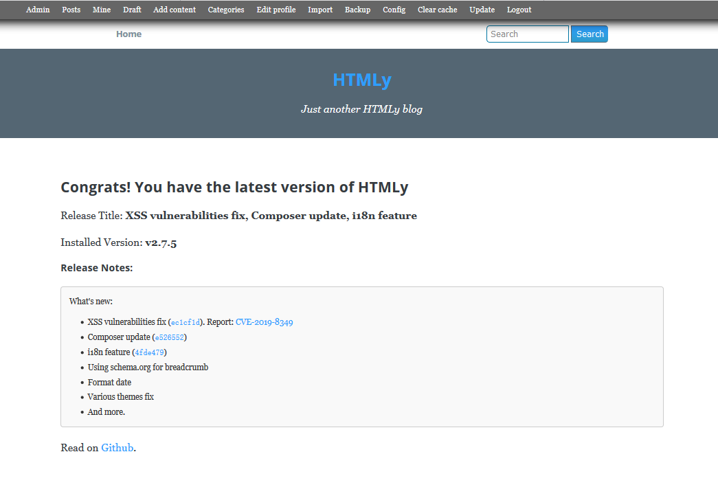Logout from the admin bar
The width and height of the screenshot is (718, 487).
click(519, 10)
